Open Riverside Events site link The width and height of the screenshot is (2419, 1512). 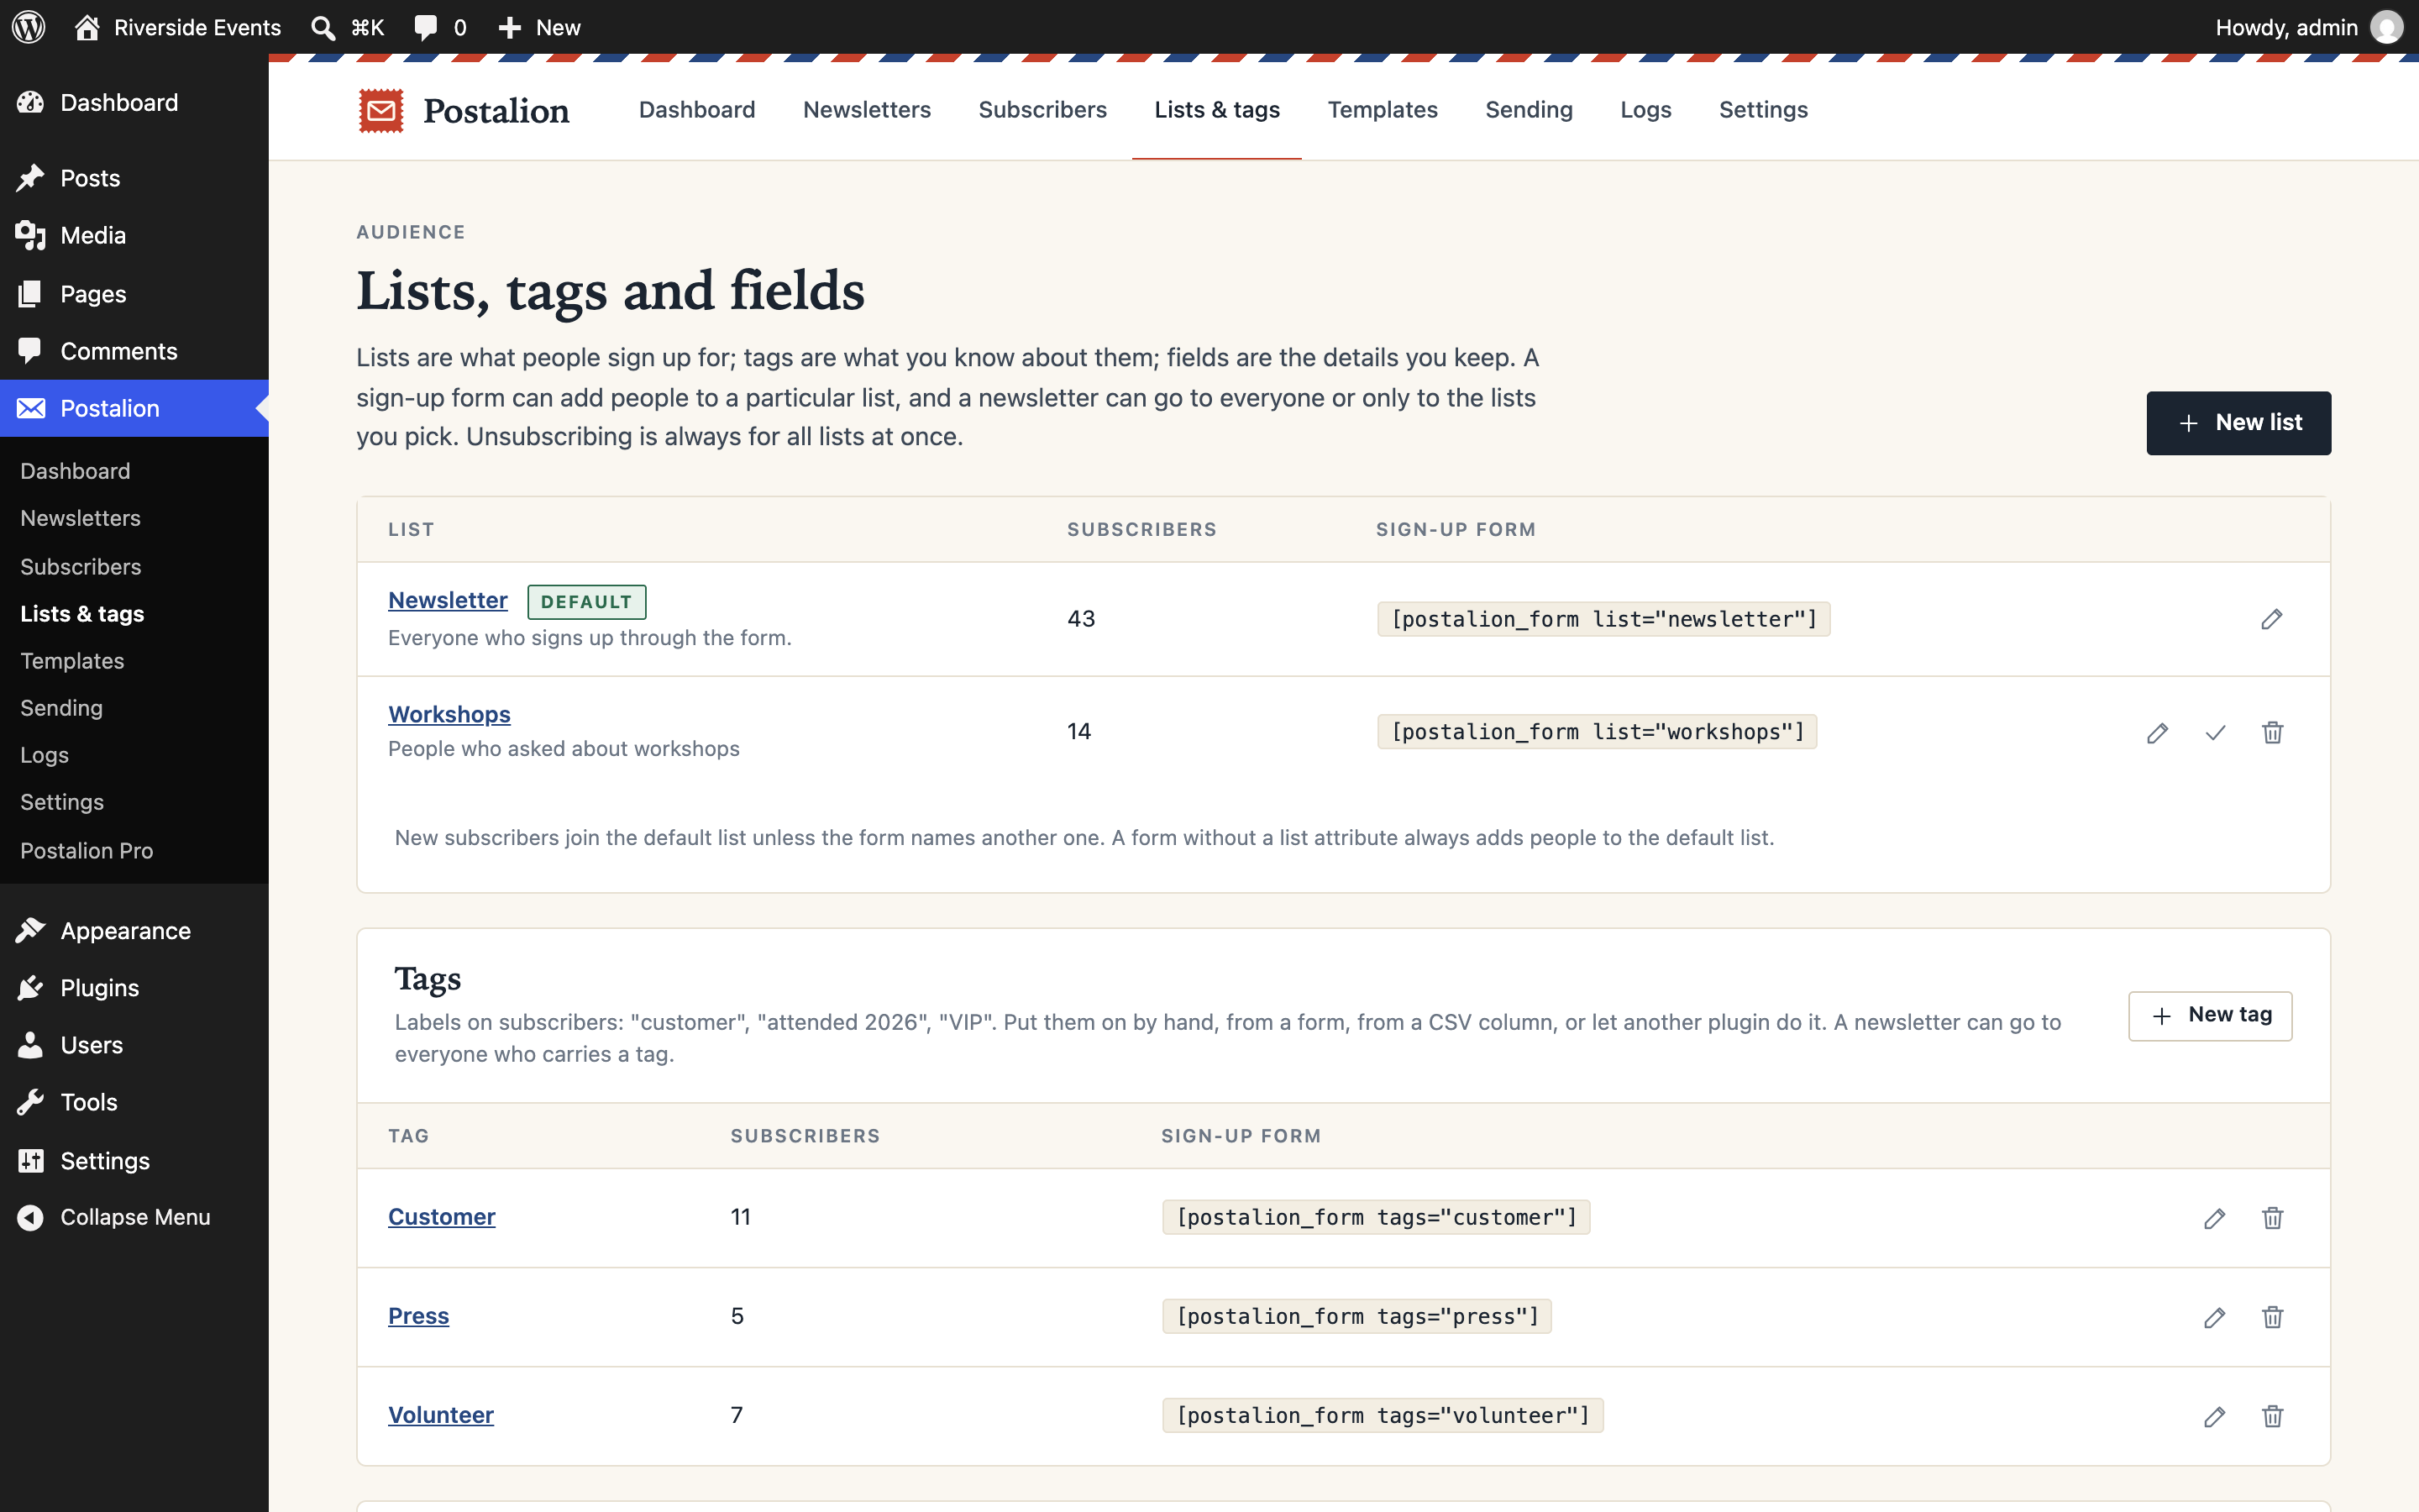click(x=178, y=27)
